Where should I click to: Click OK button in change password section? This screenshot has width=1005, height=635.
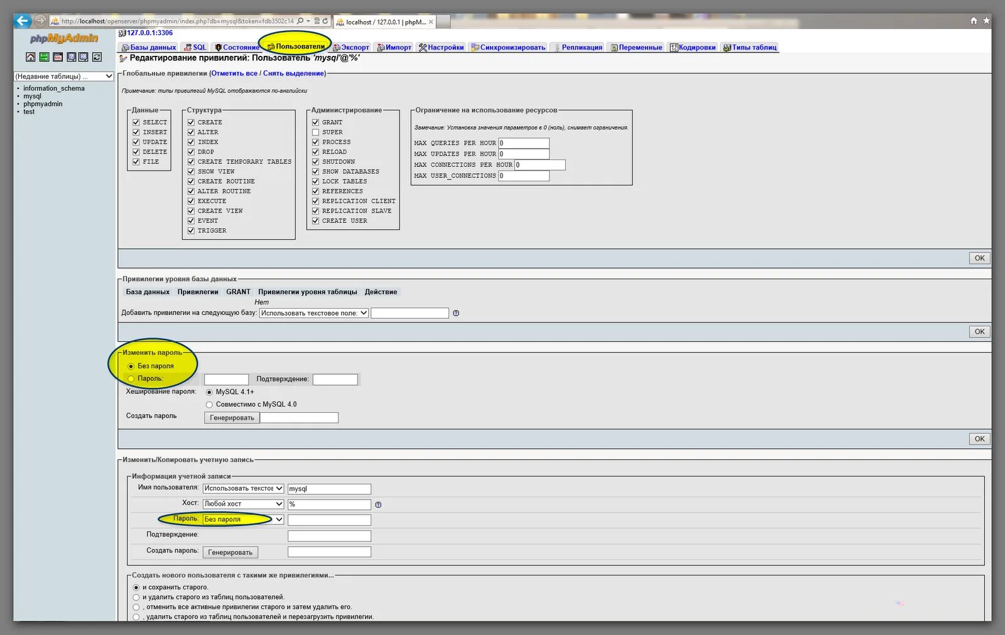coord(979,439)
